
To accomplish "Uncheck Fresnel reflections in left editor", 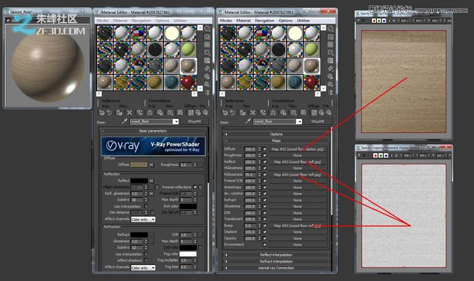I will (195, 187).
